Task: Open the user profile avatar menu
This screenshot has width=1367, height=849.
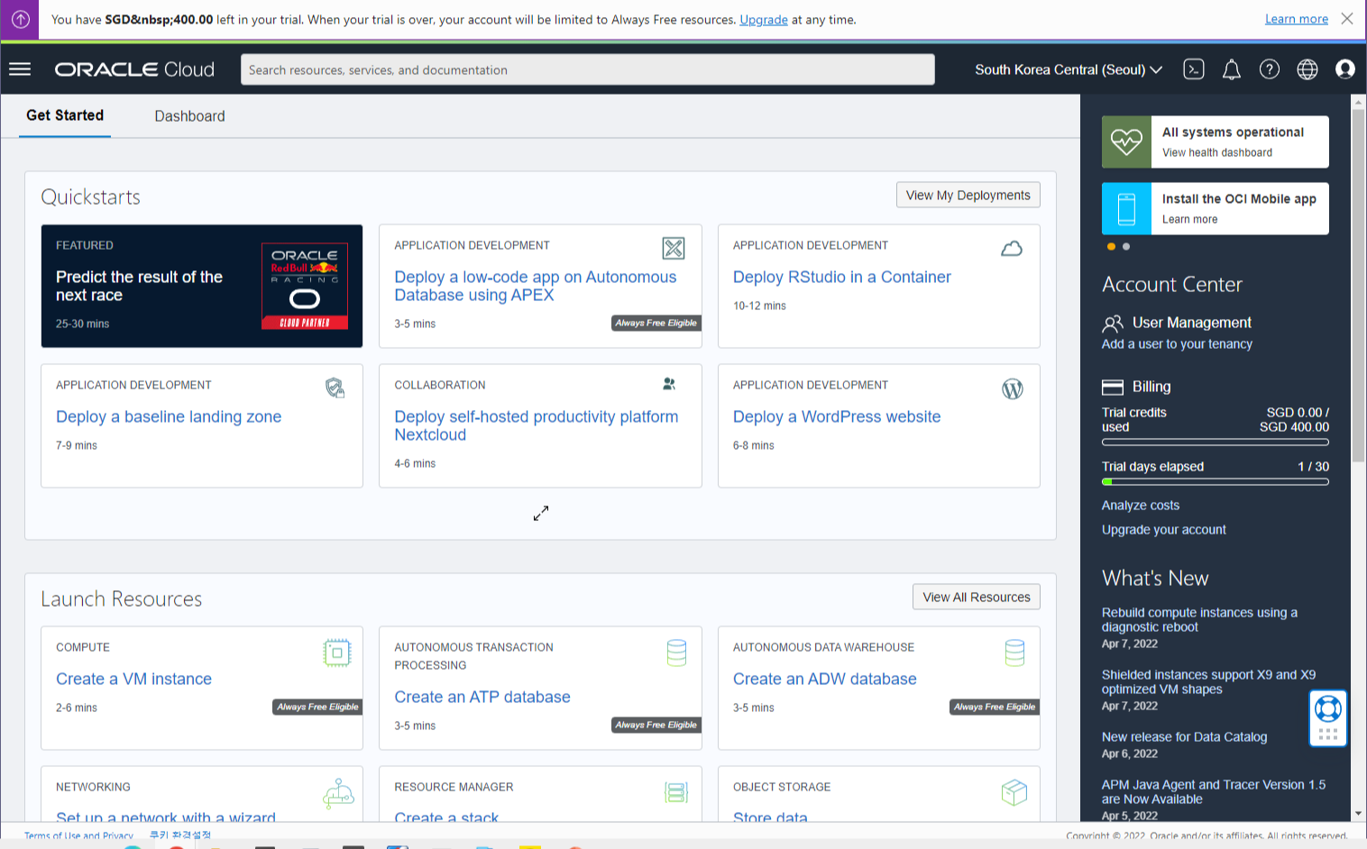Action: 1345,69
